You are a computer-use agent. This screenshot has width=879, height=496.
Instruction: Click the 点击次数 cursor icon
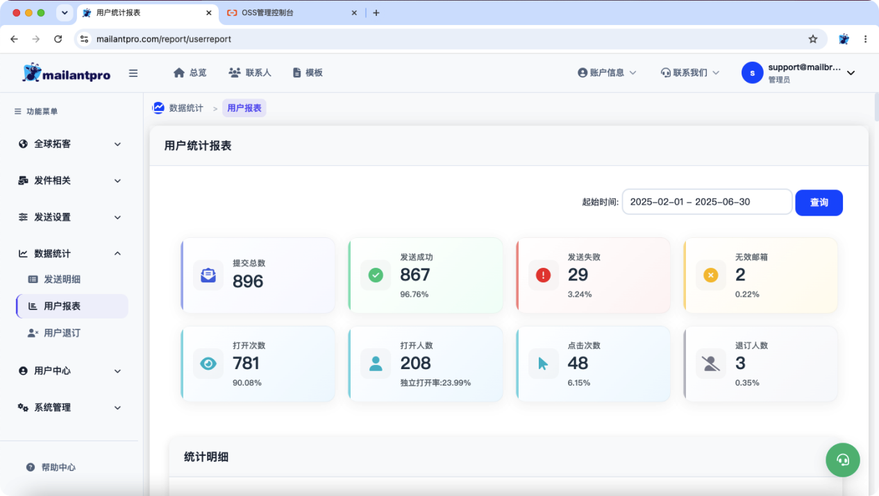pyautogui.click(x=543, y=364)
